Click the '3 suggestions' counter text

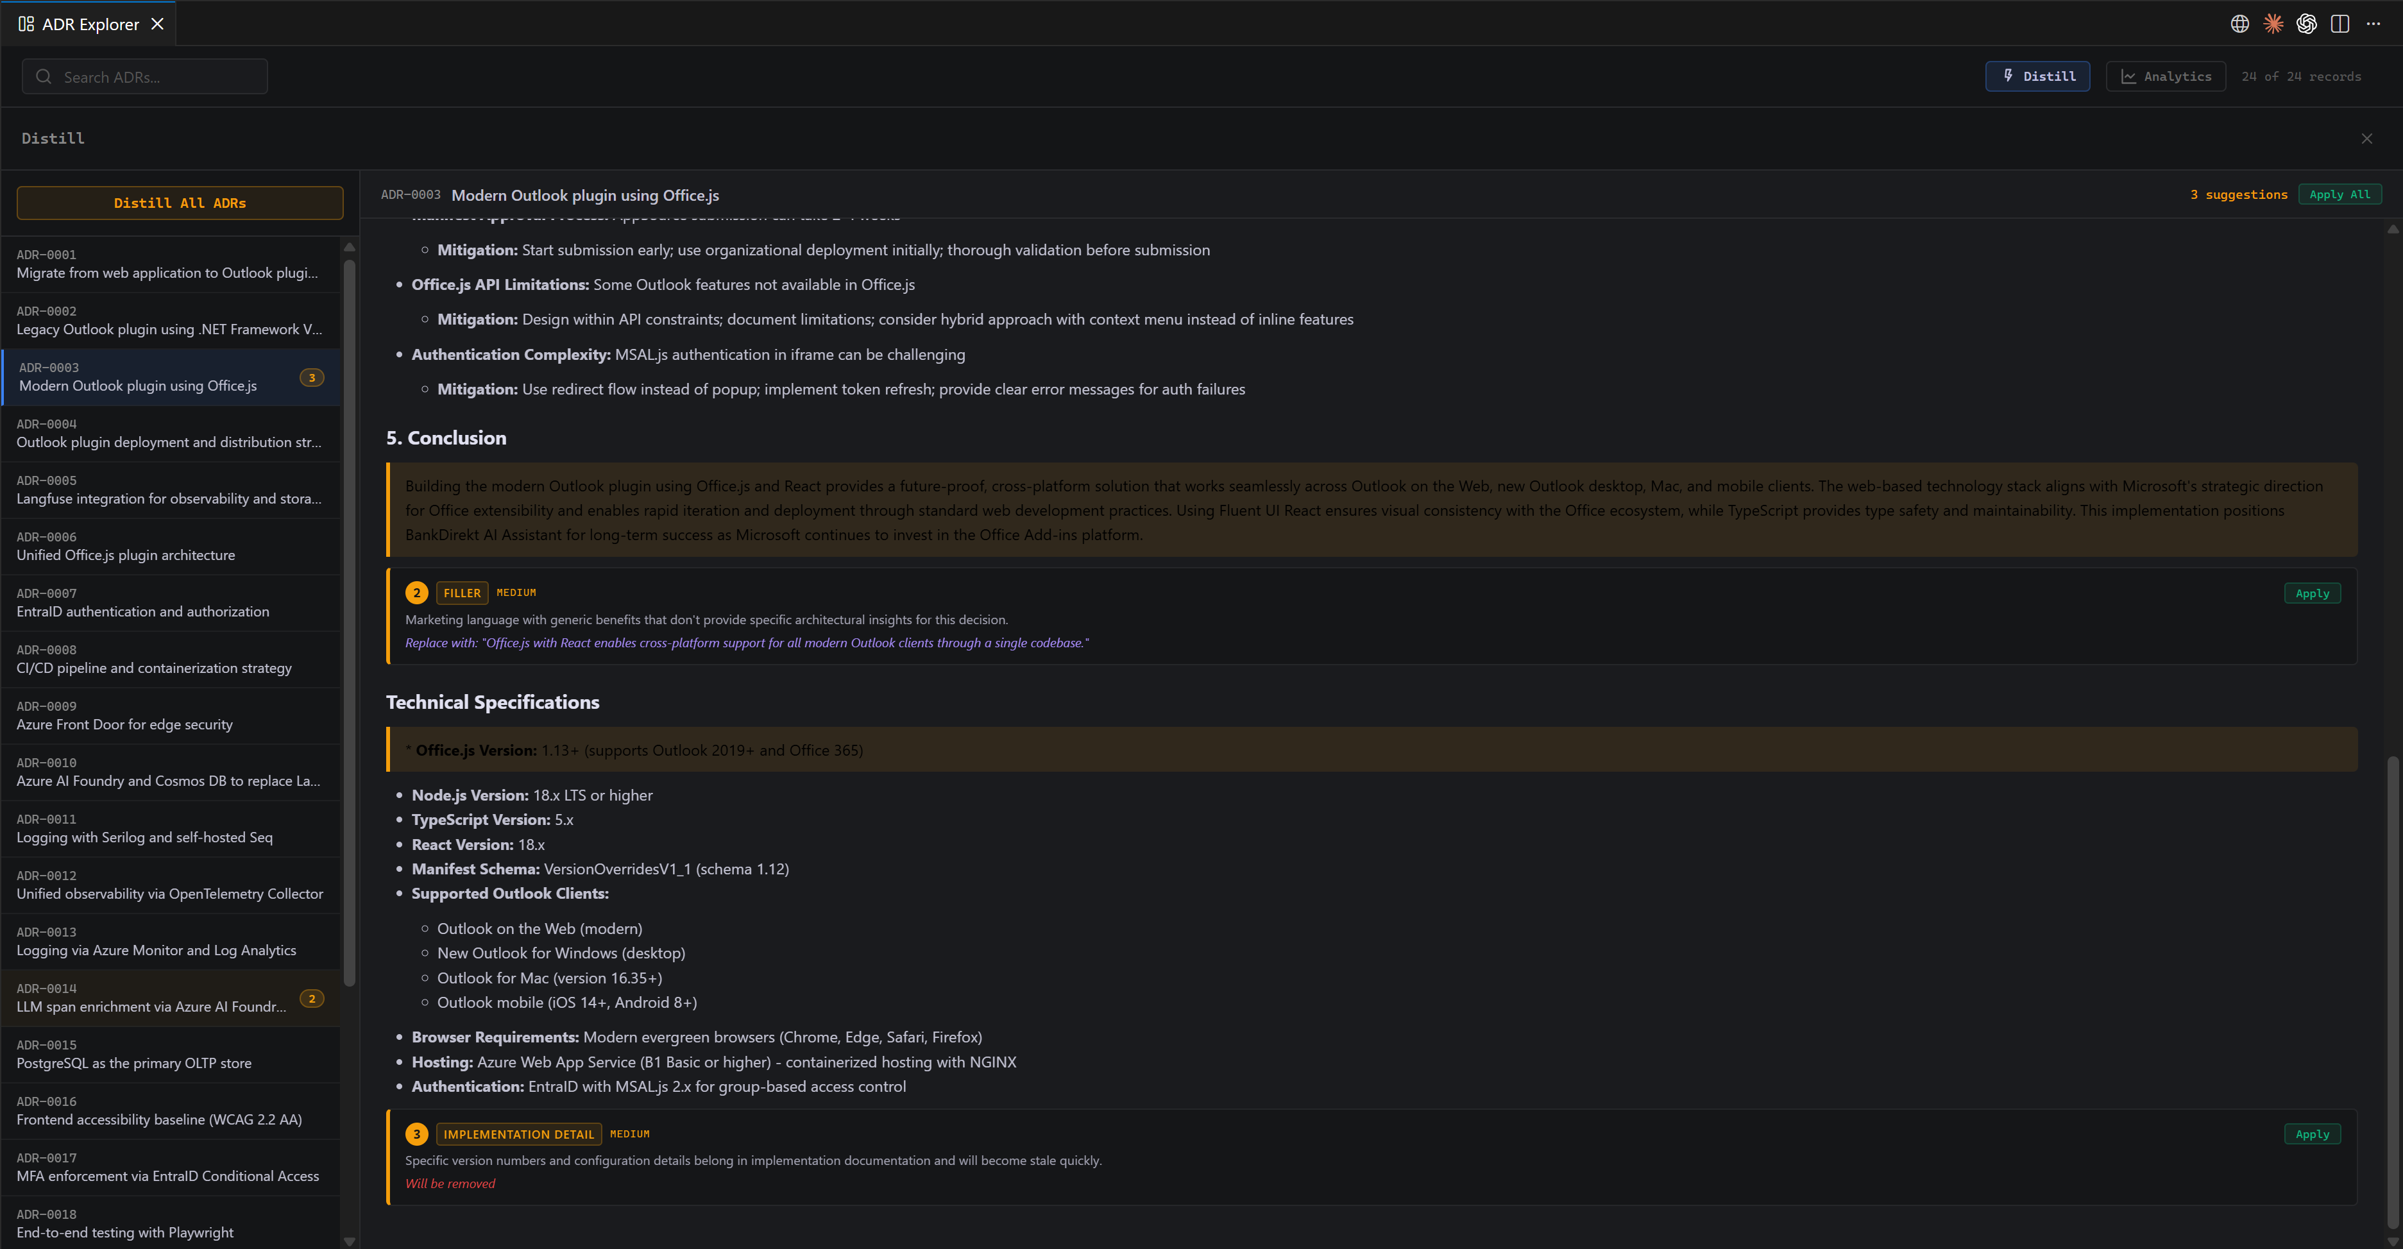click(x=2239, y=194)
